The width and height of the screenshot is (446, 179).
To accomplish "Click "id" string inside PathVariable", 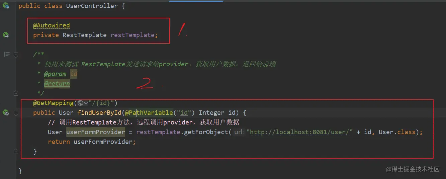I will point(184,113).
